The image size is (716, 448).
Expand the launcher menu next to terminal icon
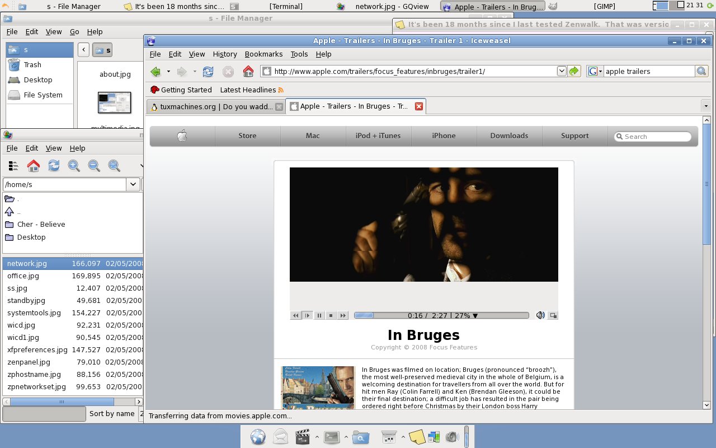click(346, 437)
